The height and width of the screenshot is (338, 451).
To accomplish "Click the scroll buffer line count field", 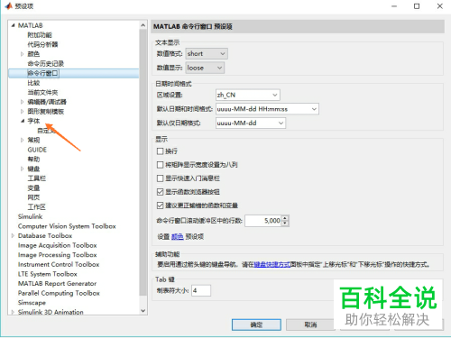I will tap(263, 221).
